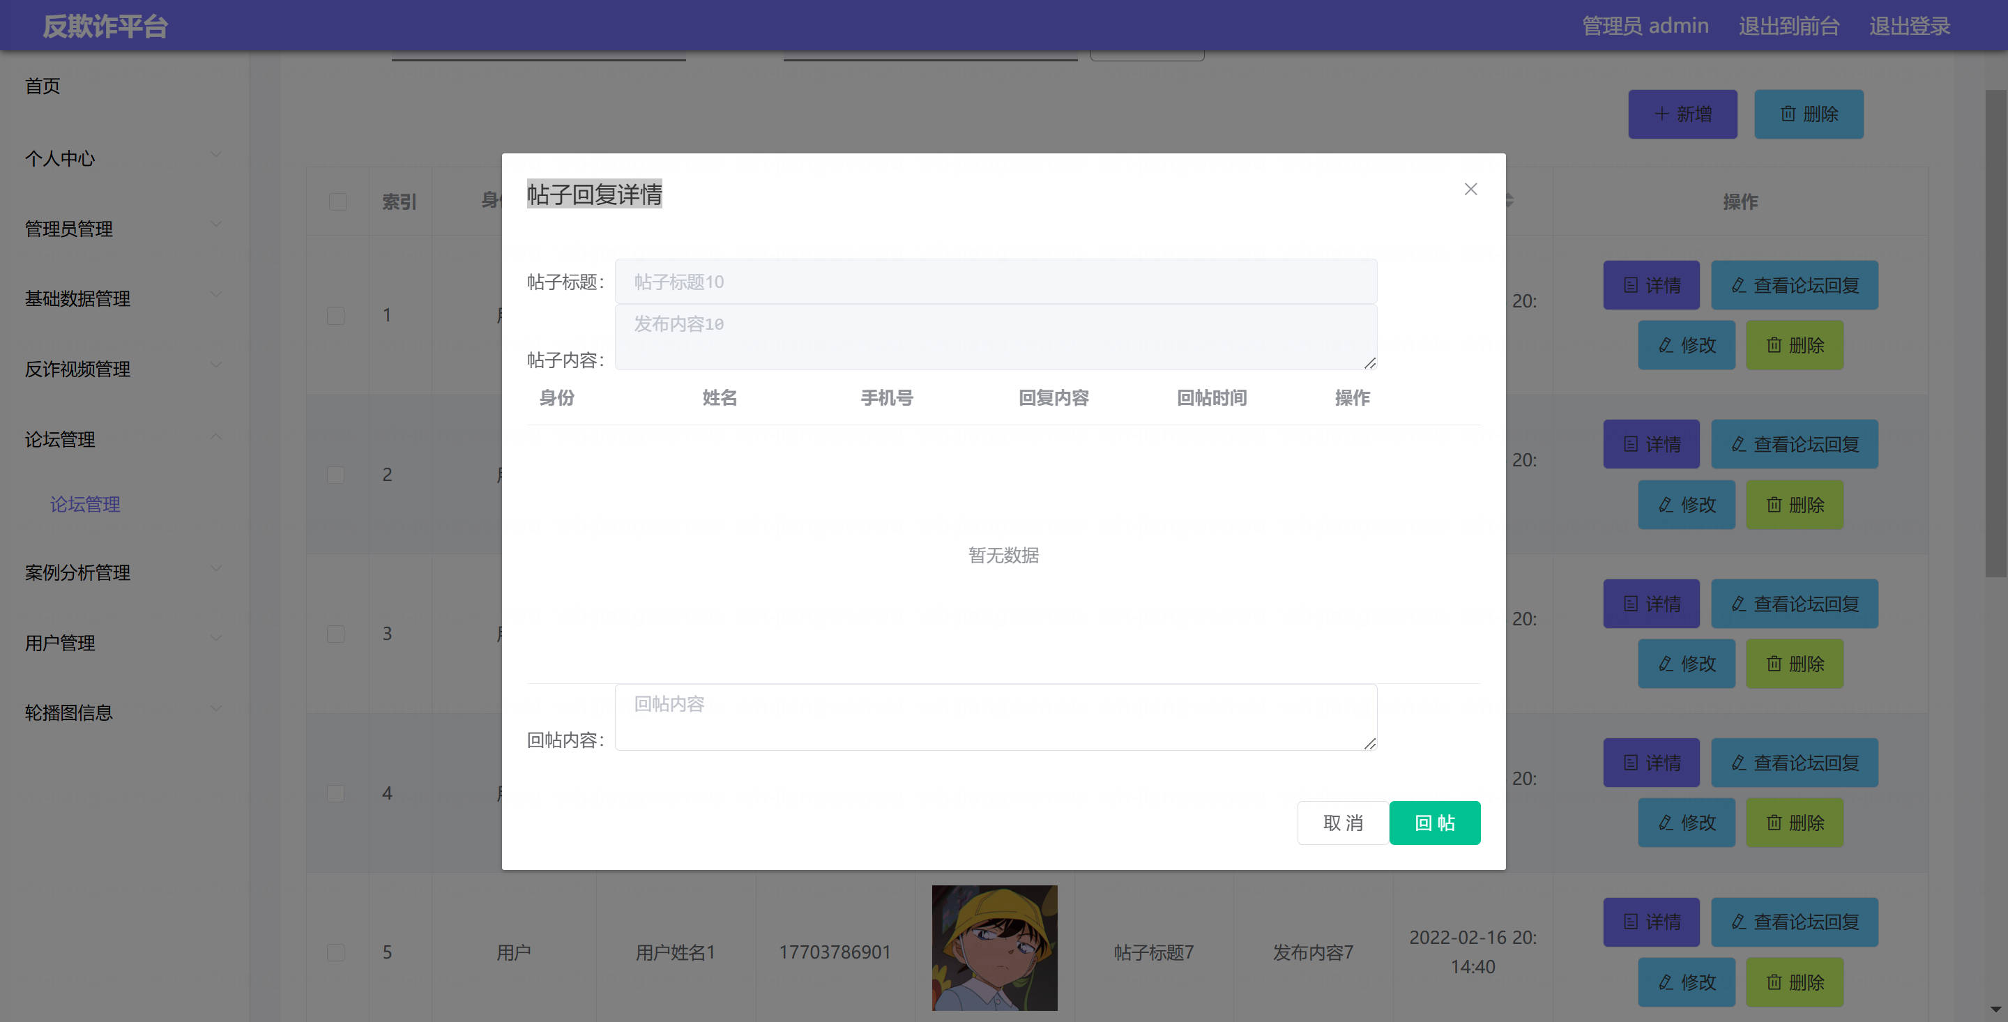Click trash icon on top 删除 button

[x=1788, y=114]
